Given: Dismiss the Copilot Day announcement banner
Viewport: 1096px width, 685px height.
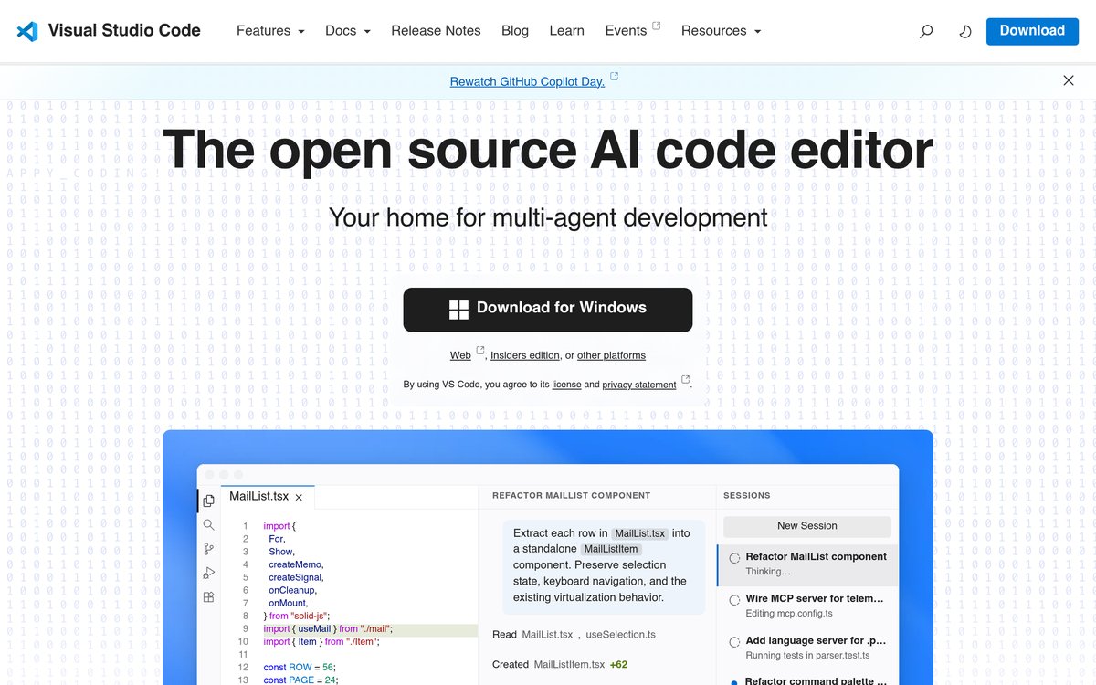Looking at the screenshot, I should (x=1069, y=80).
